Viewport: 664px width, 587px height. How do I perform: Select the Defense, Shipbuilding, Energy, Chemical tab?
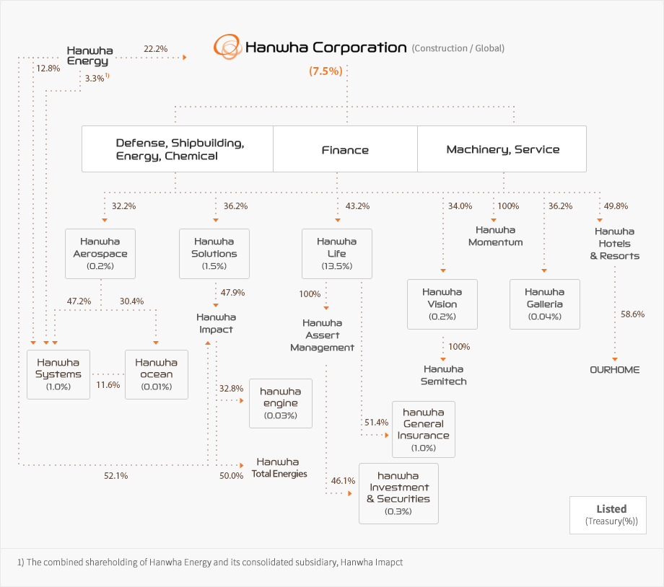(x=178, y=149)
